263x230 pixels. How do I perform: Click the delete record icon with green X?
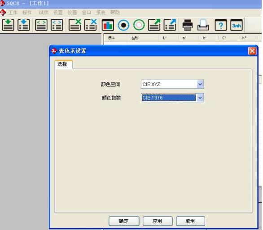point(75,25)
